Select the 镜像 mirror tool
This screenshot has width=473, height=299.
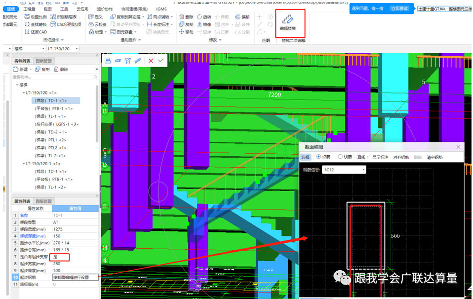pyautogui.click(x=204, y=24)
